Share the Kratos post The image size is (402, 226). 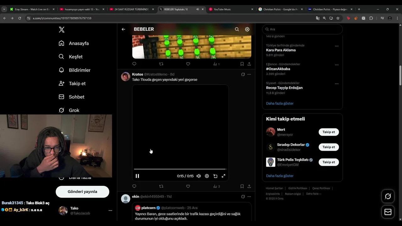pyautogui.click(x=249, y=186)
